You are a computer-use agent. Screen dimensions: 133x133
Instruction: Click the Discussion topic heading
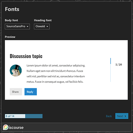26,56
